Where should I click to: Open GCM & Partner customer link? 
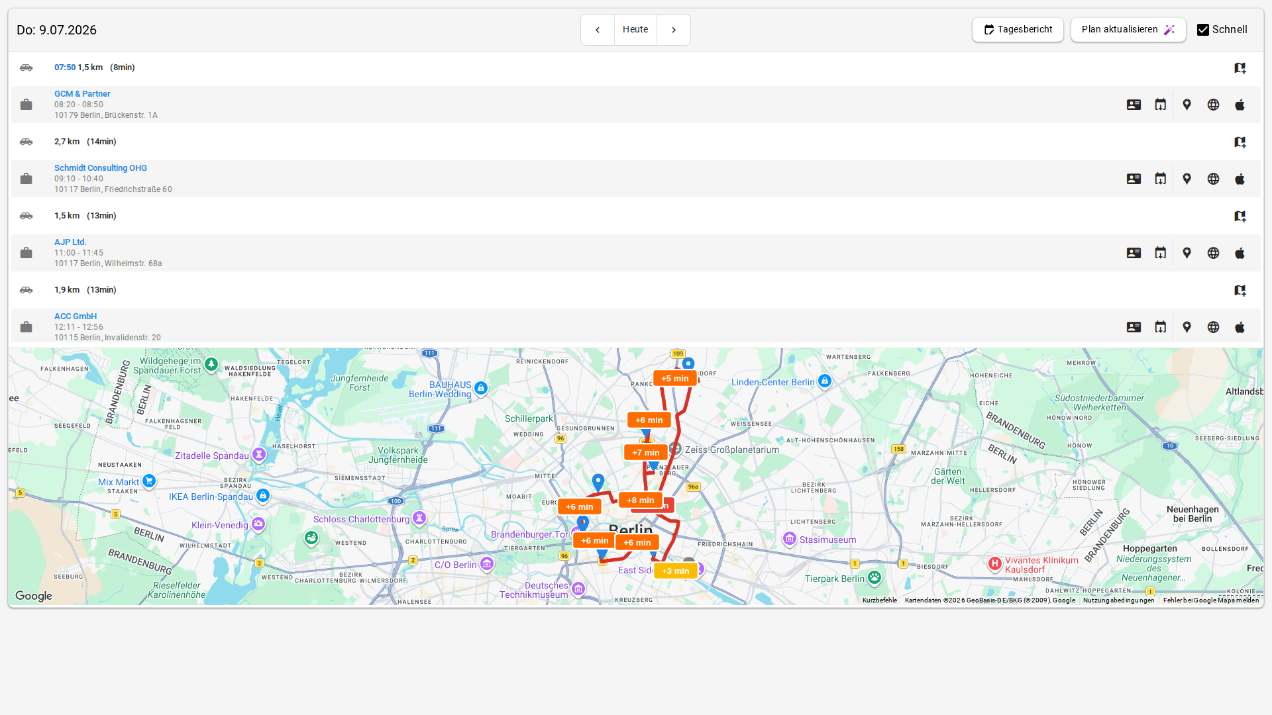click(x=82, y=94)
